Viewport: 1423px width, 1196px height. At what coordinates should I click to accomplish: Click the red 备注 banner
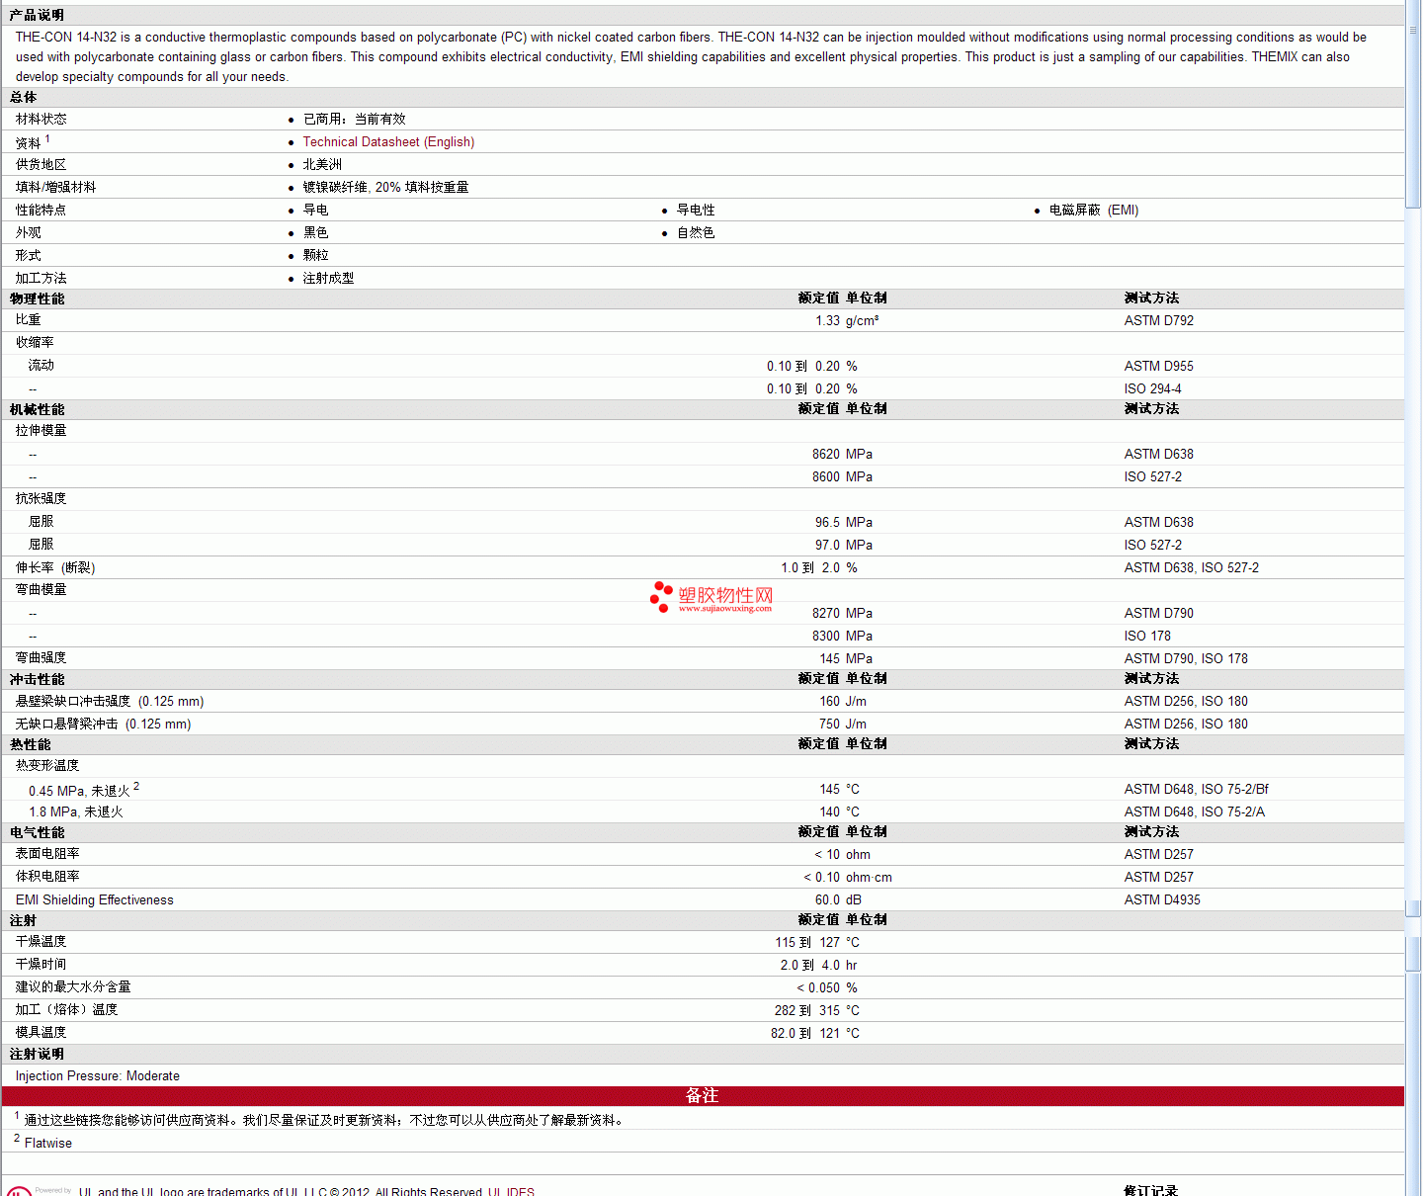pos(702,1096)
